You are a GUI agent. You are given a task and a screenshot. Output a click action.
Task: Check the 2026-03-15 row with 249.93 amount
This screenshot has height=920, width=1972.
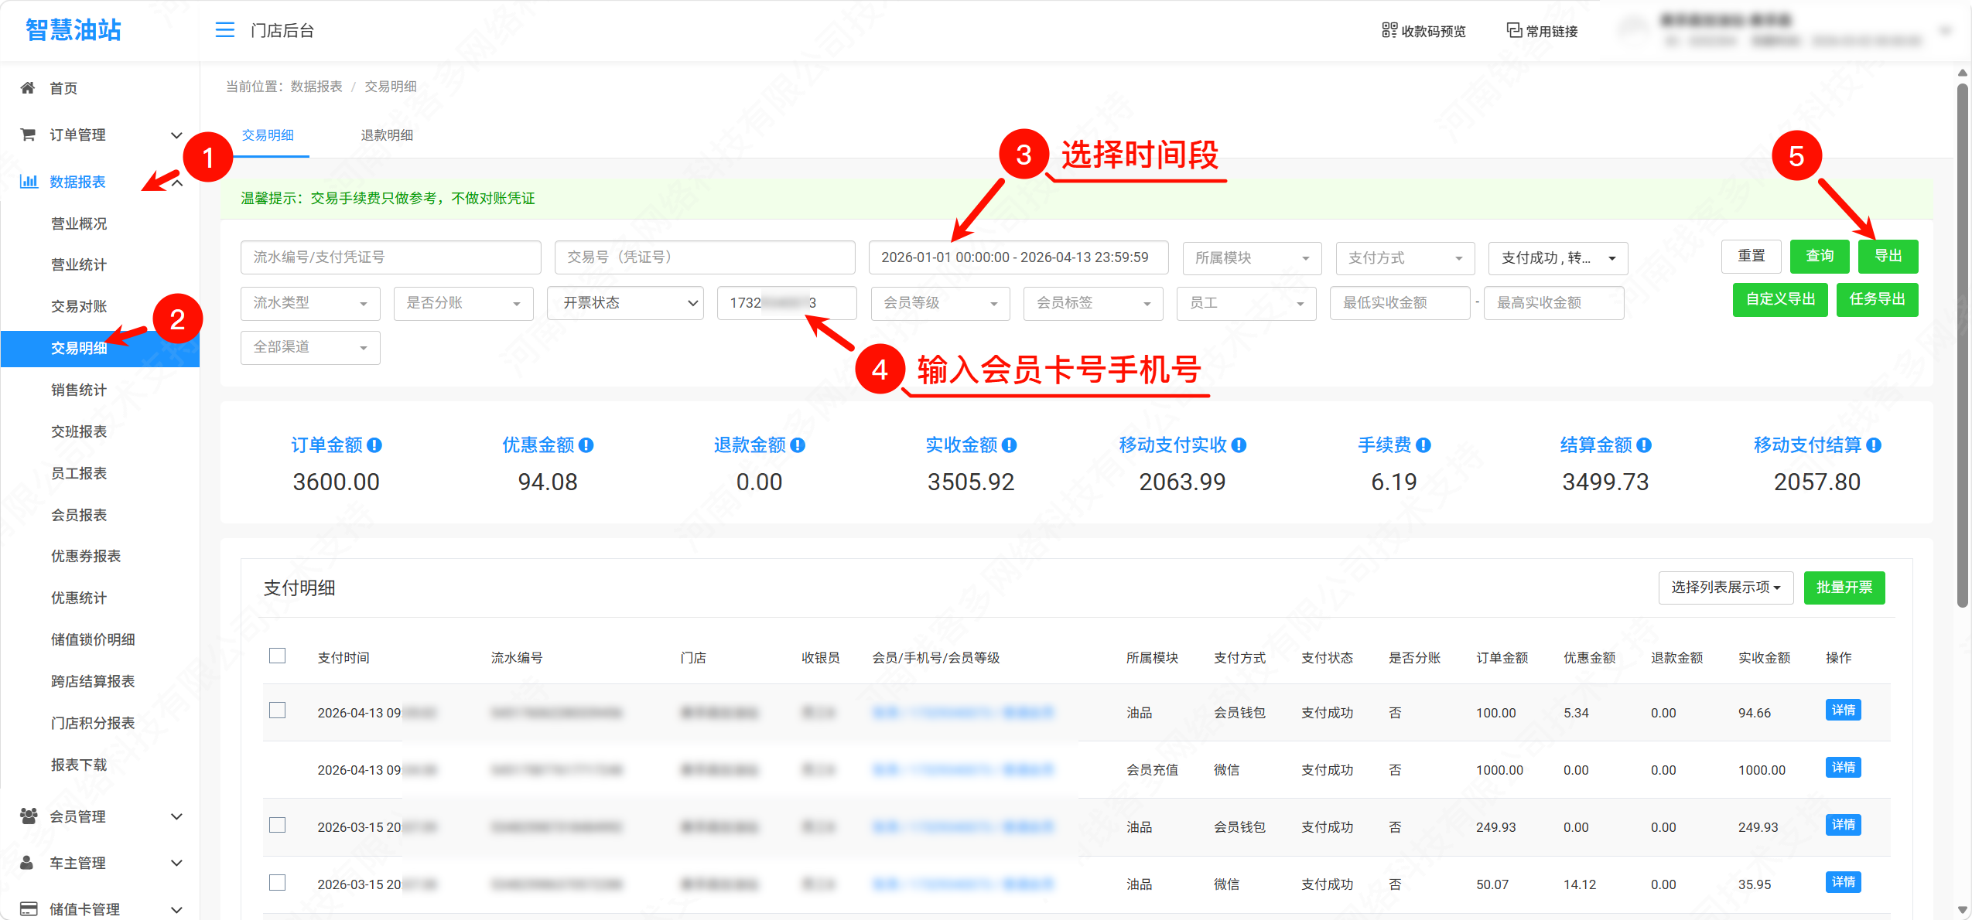(x=278, y=825)
